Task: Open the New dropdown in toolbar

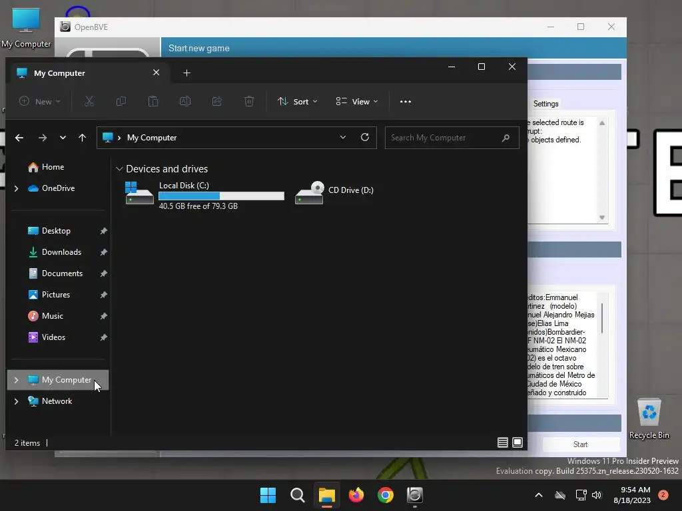Action: coord(39,102)
